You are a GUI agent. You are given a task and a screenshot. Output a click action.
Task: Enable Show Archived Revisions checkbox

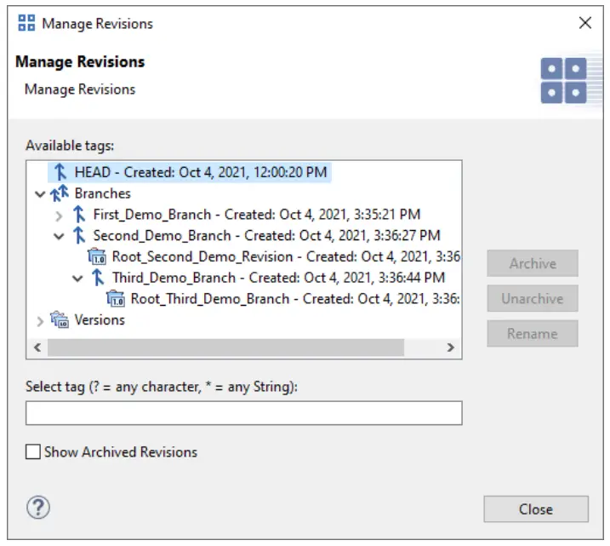pyautogui.click(x=33, y=452)
